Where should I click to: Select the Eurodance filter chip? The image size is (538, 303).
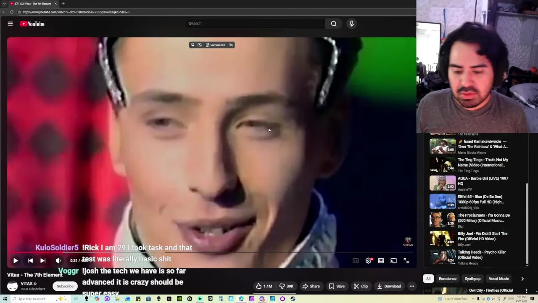[448, 279]
